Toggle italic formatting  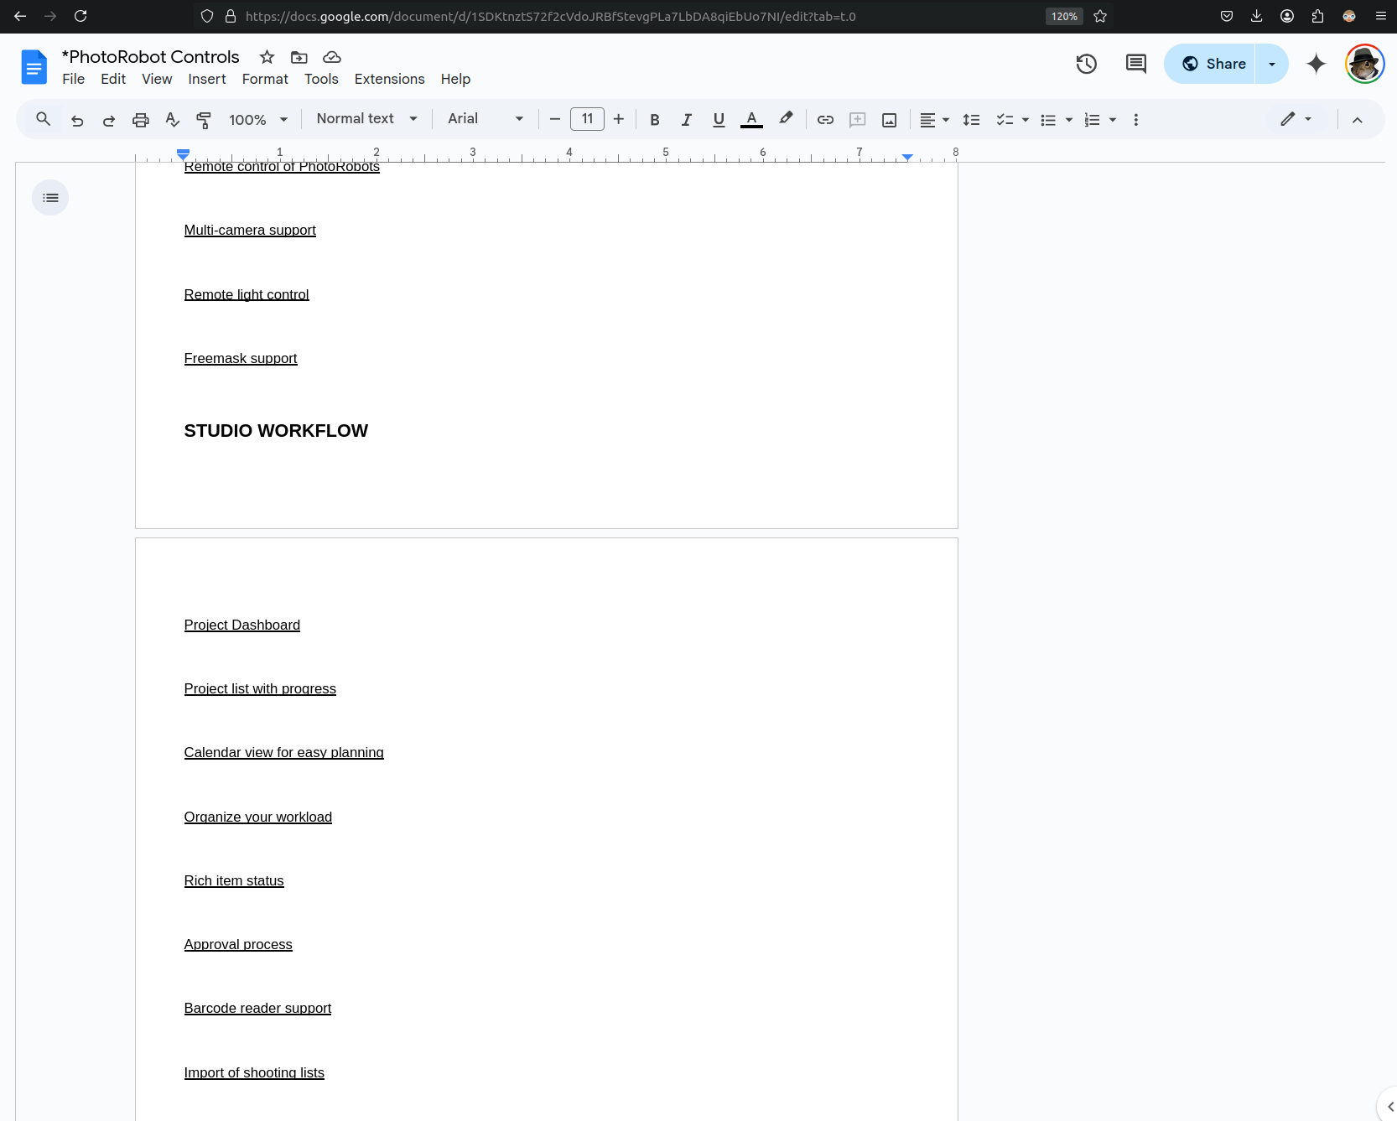[687, 120]
